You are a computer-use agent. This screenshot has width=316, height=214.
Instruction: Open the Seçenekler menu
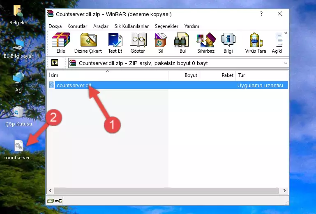pos(166,26)
